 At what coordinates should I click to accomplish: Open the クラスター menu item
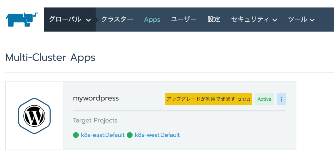click(117, 19)
